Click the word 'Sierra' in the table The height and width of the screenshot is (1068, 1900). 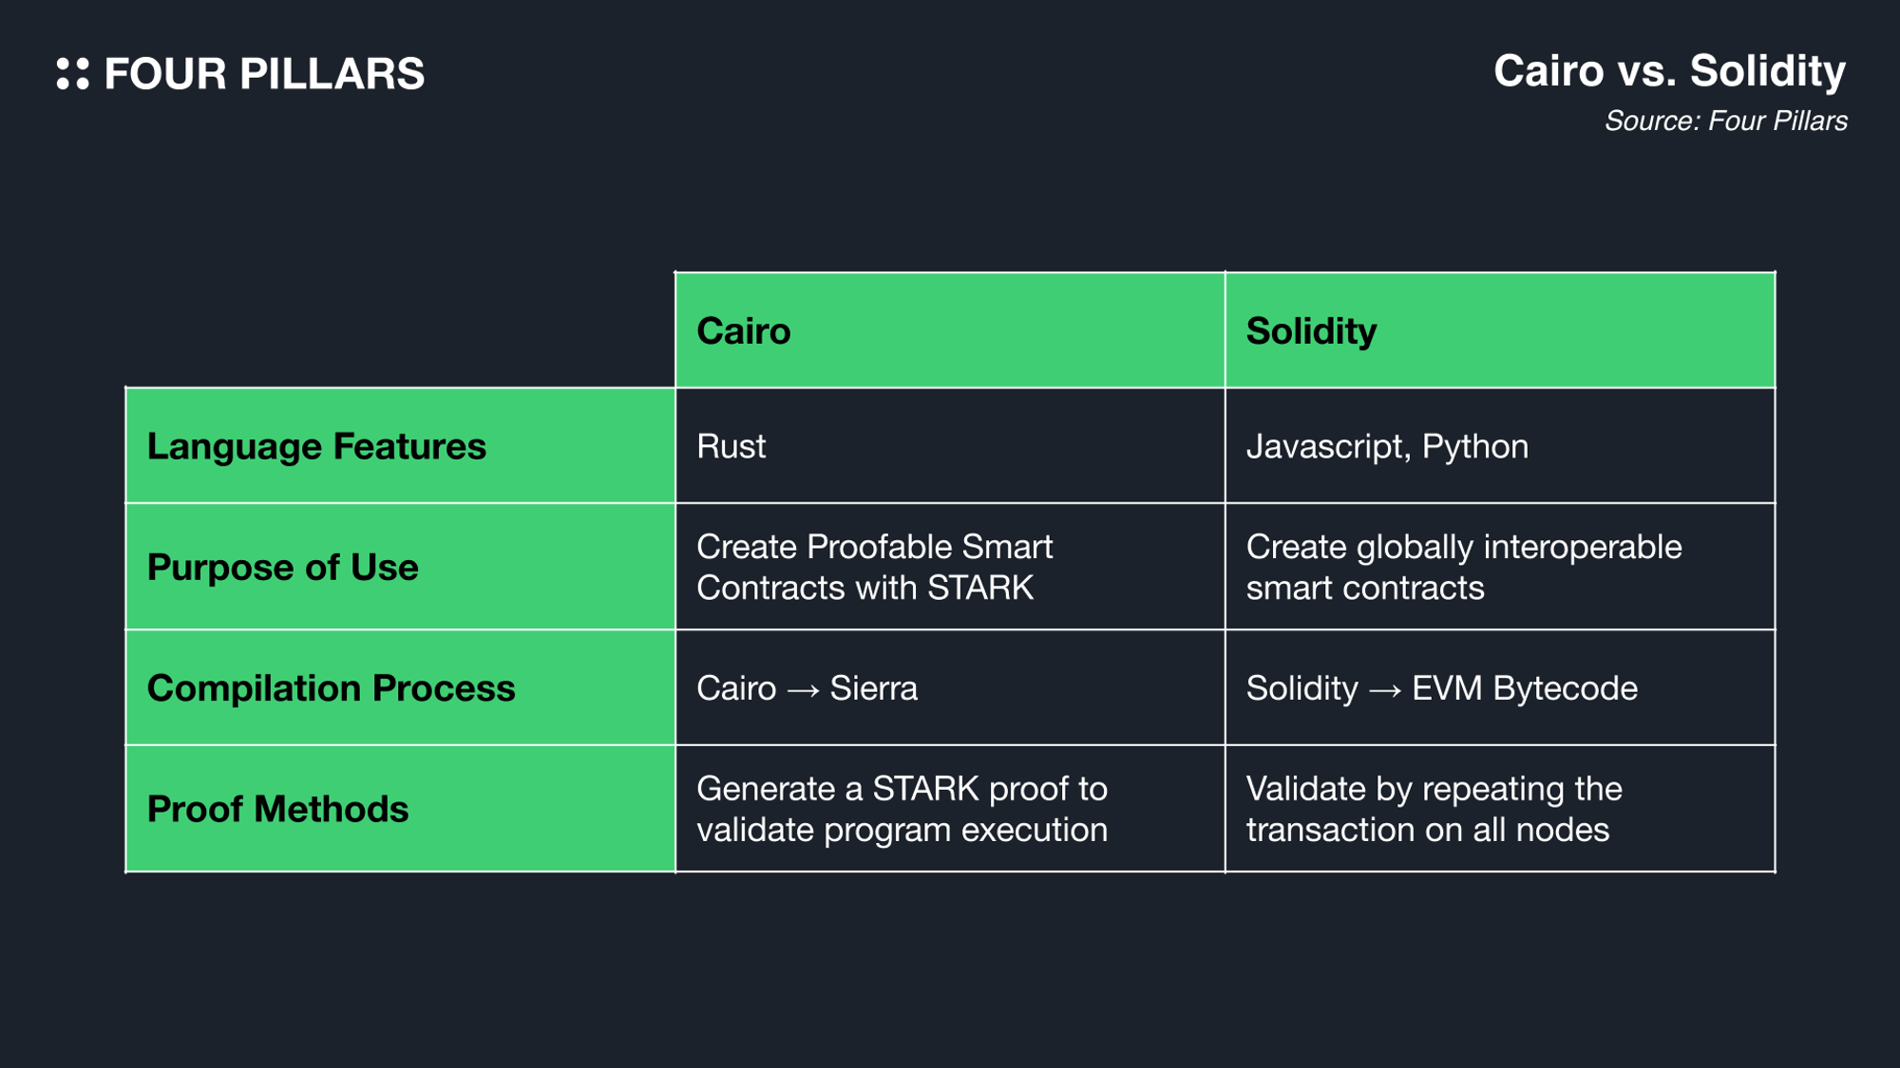874,688
